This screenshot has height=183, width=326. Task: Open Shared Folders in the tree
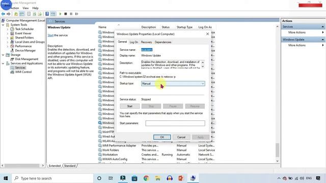click(x=24, y=38)
